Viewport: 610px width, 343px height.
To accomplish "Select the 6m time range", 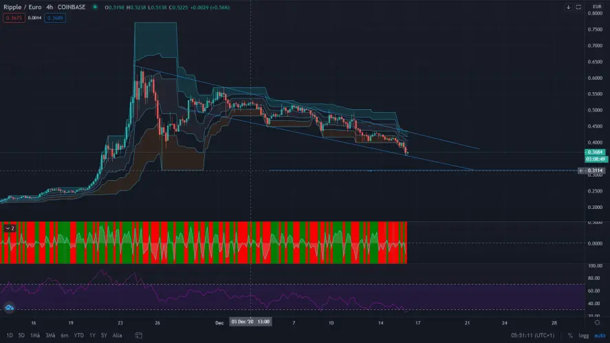I will pyautogui.click(x=65, y=335).
